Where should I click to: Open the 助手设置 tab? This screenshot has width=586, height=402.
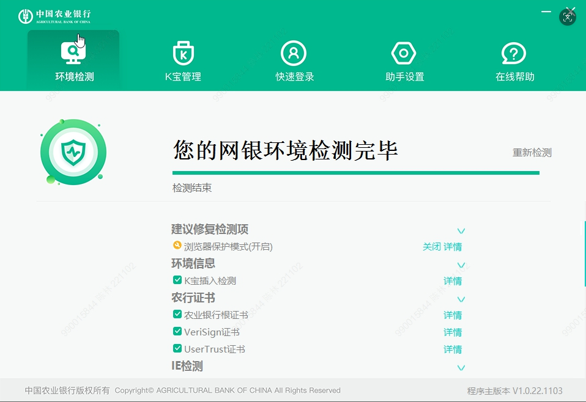[x=404, y=61]
